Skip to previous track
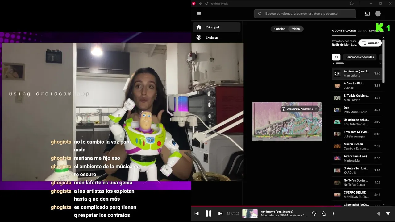This screenshot has height=222, width=395. pos(197,213)
